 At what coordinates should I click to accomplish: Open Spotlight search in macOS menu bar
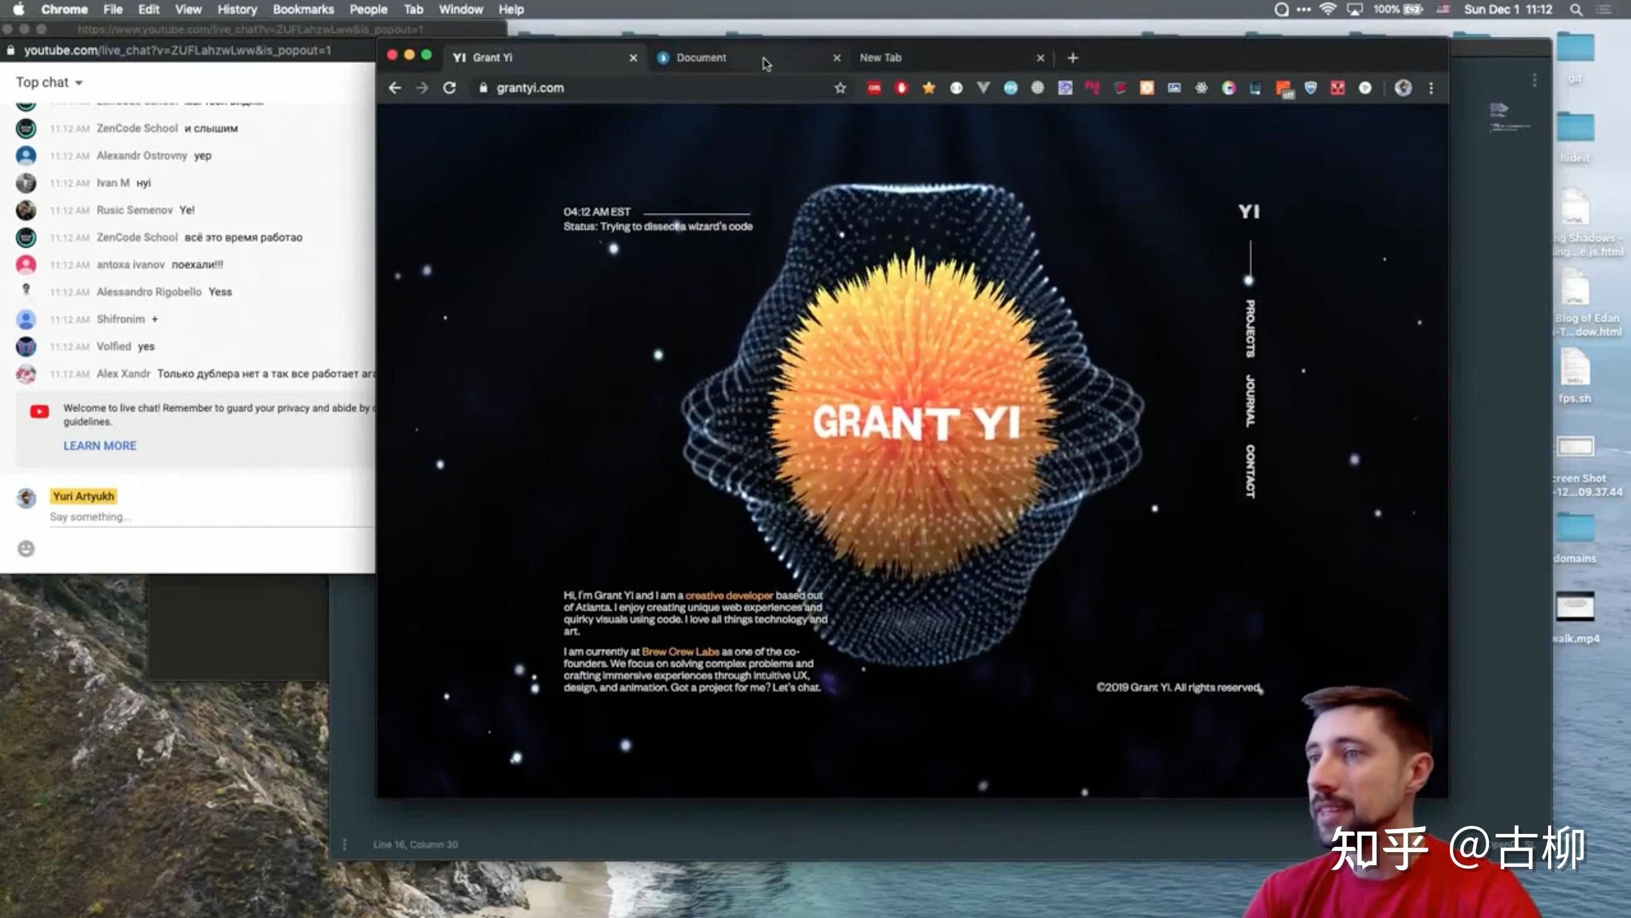[x=1576, y=10]
